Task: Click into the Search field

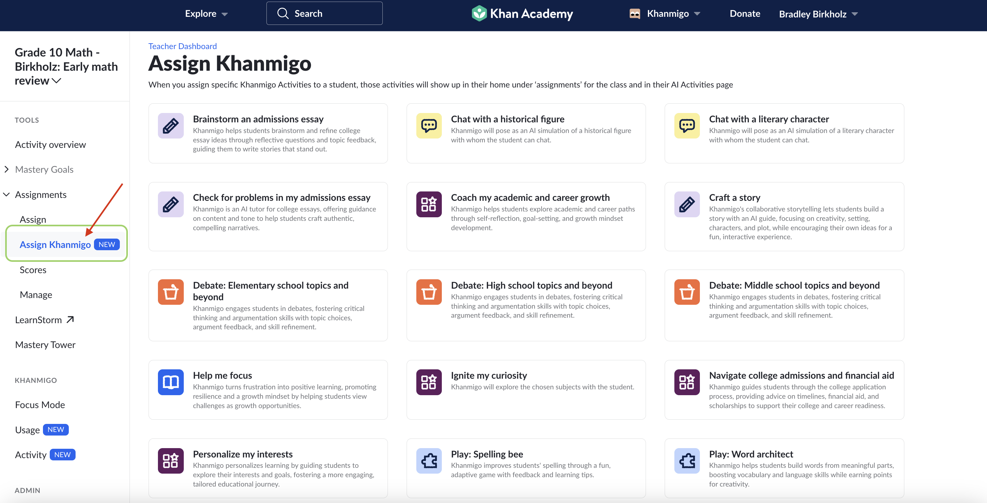Action: tap(324, 14)
